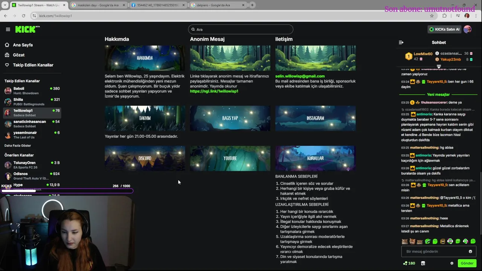This screenshot has height=271, width=482.
Task: Open the Takvim banner
Action: pyautogui.click(x=145, y=118)
